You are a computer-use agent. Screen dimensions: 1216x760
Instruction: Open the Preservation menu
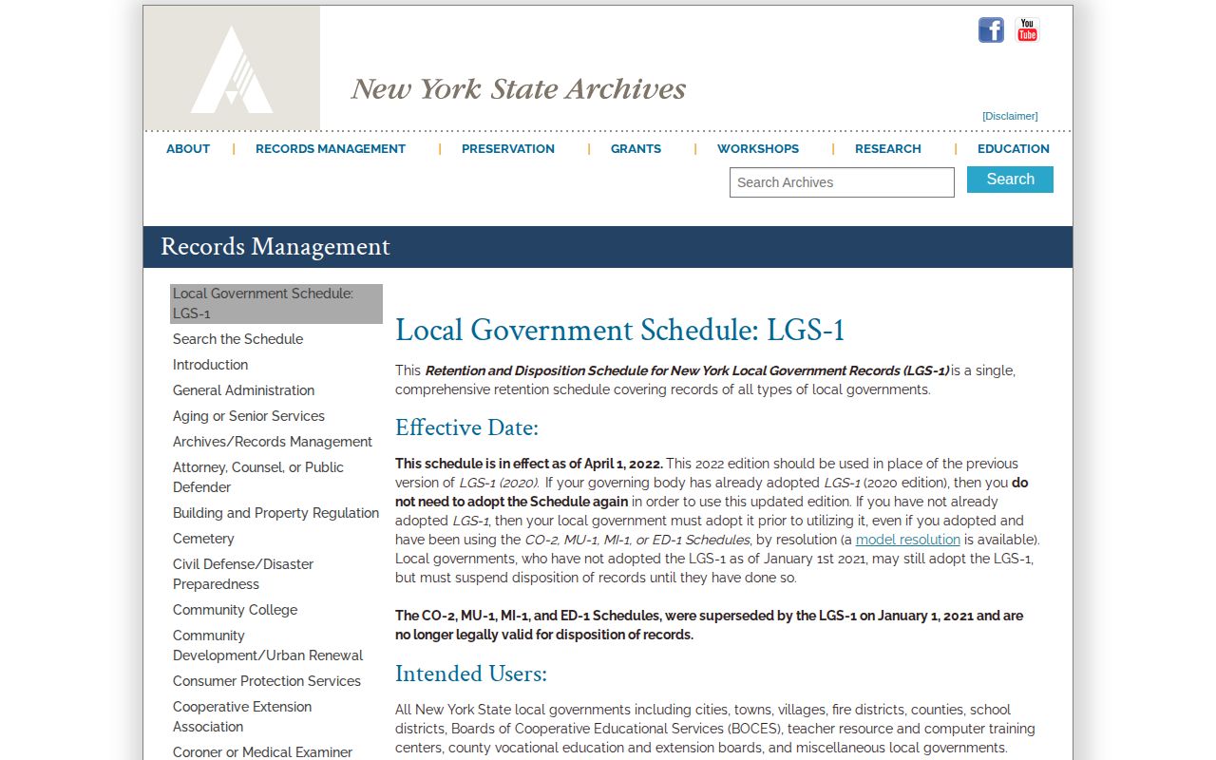pyautogui.click(x=508, y=149)
